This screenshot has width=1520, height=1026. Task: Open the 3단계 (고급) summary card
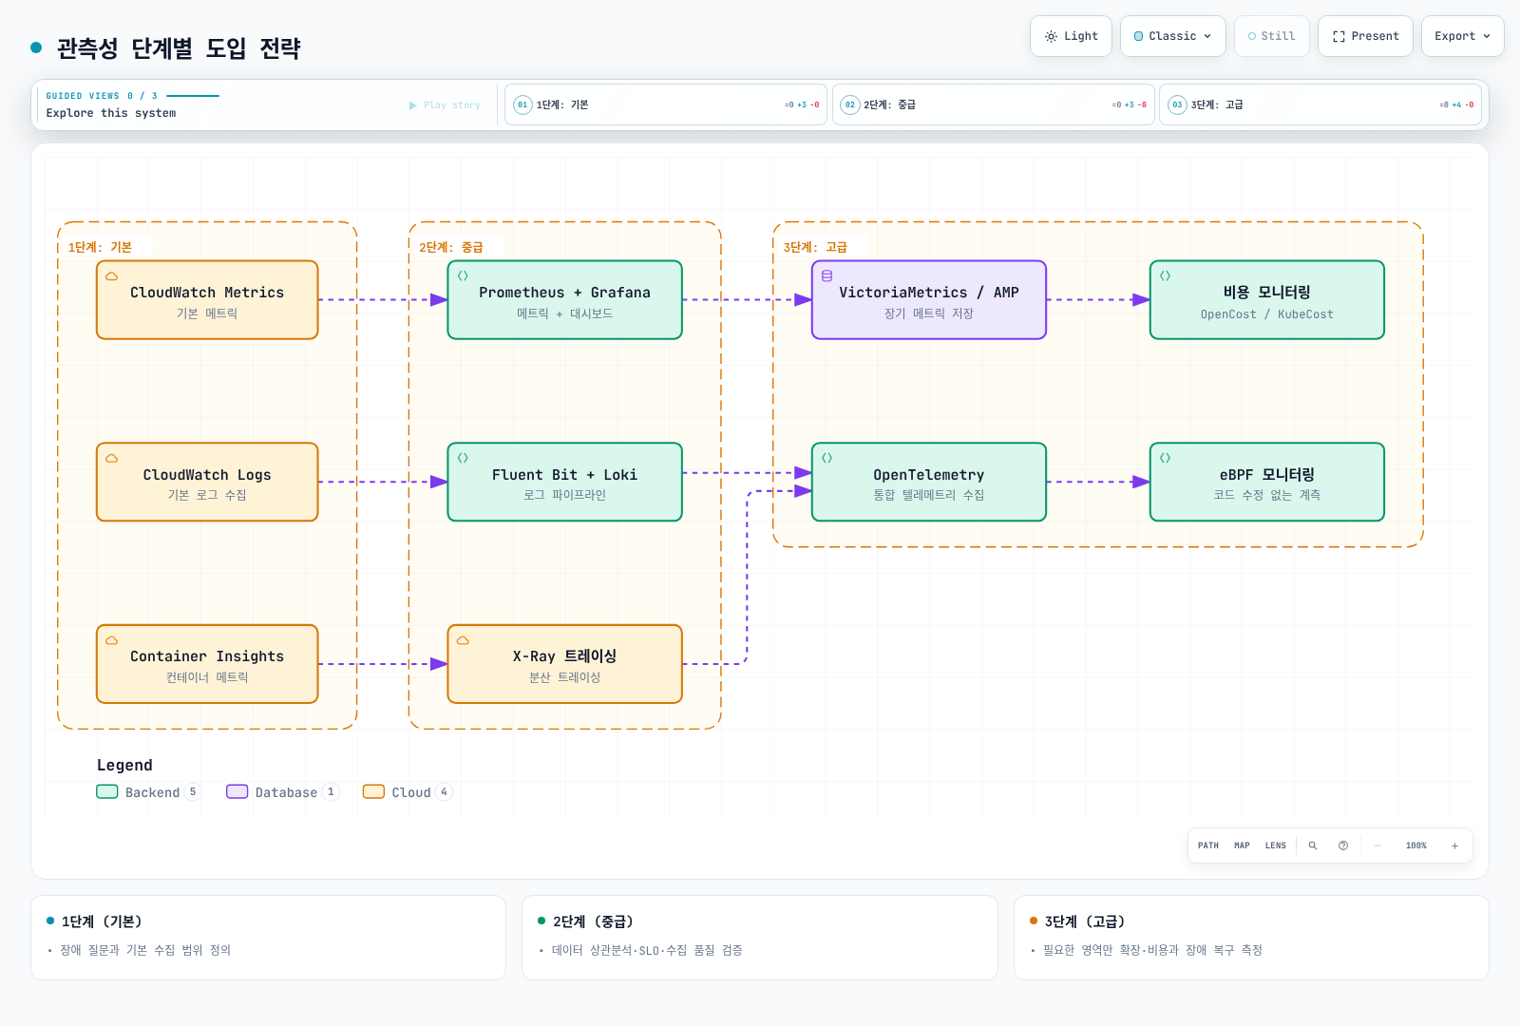[x=1251, y=938]
